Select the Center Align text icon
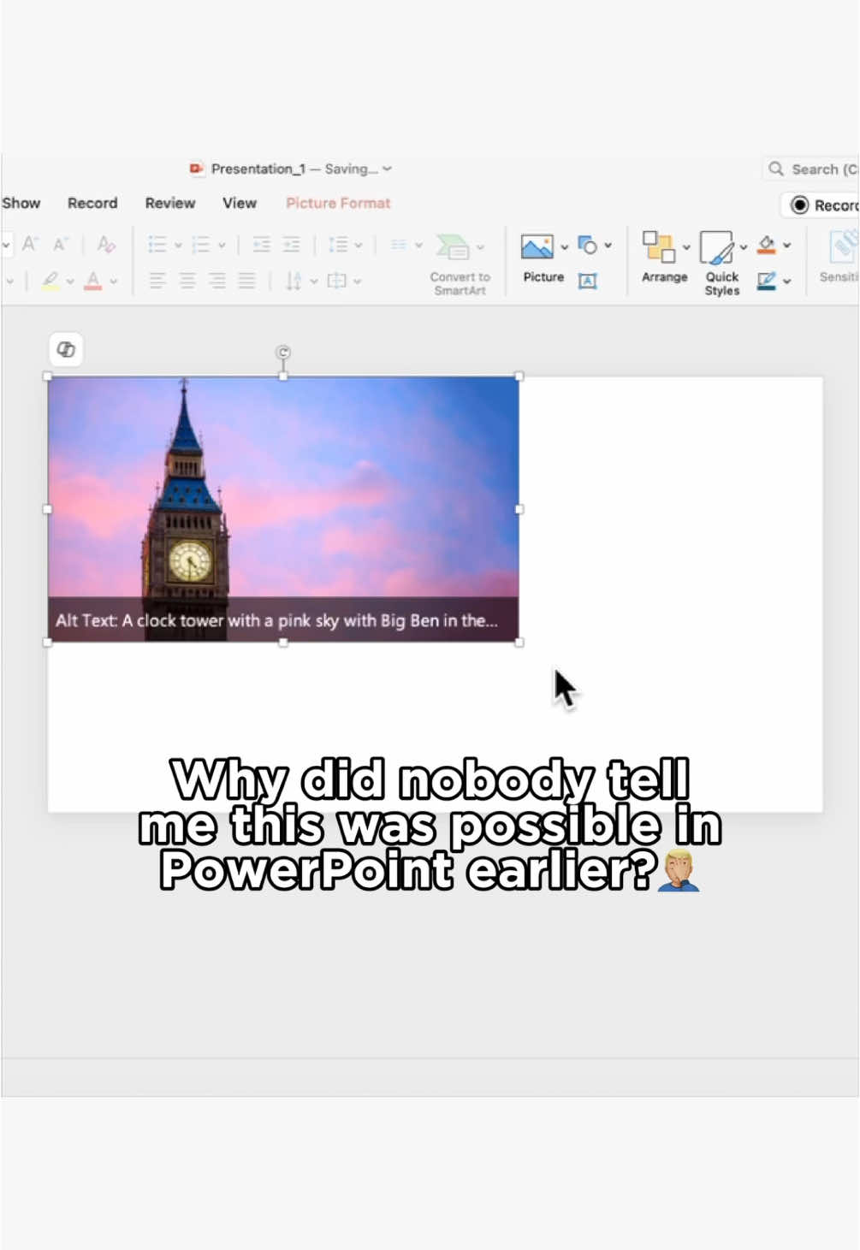The image size is (860, 1250). point(187,280)
